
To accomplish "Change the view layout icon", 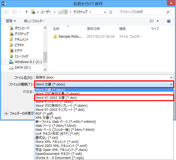I will coord(152,21).
